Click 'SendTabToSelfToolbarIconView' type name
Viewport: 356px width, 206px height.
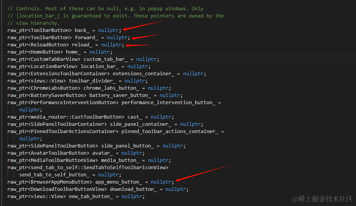125,168
